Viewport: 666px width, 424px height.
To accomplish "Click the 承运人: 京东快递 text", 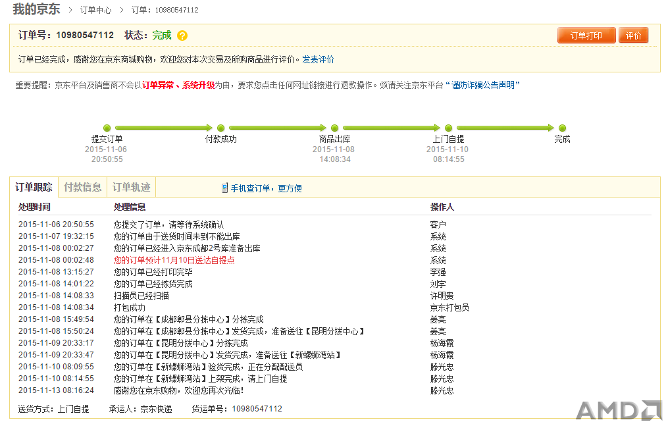I will [141, 409].
